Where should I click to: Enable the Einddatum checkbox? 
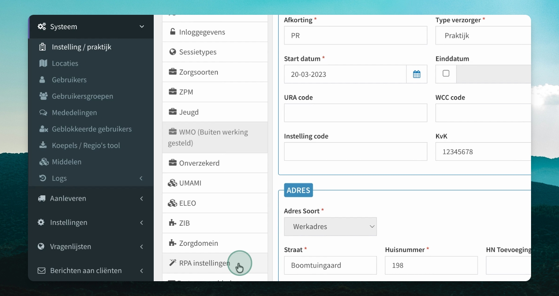446,74
